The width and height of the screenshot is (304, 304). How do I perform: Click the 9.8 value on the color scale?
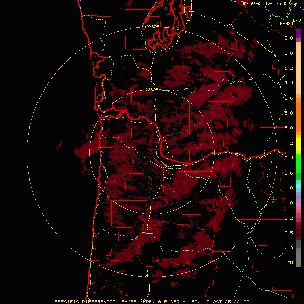[289, 38]
